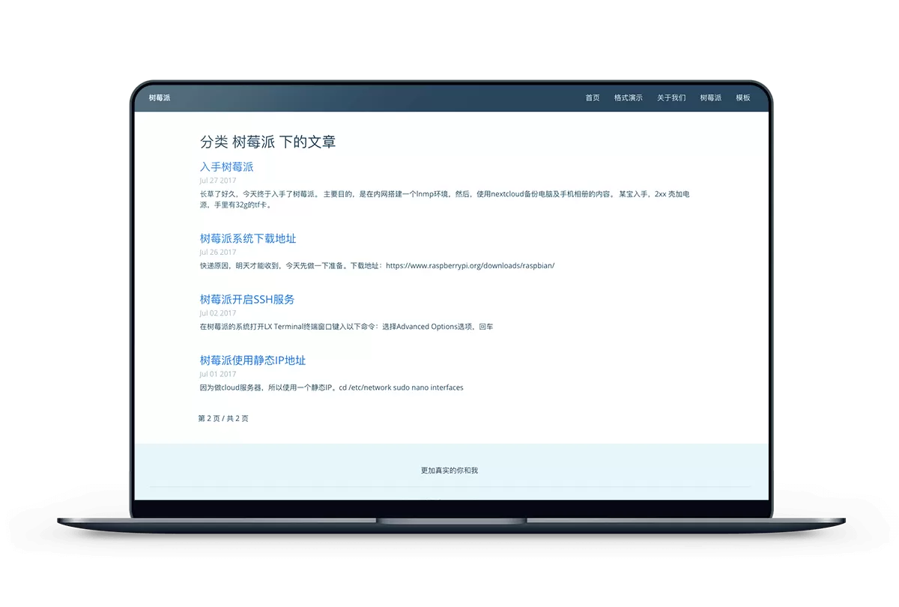Screen dimensions: 899x607
Task: Click the excerpt about LX Terminal Advanced Options
Action: pos(346,327)
